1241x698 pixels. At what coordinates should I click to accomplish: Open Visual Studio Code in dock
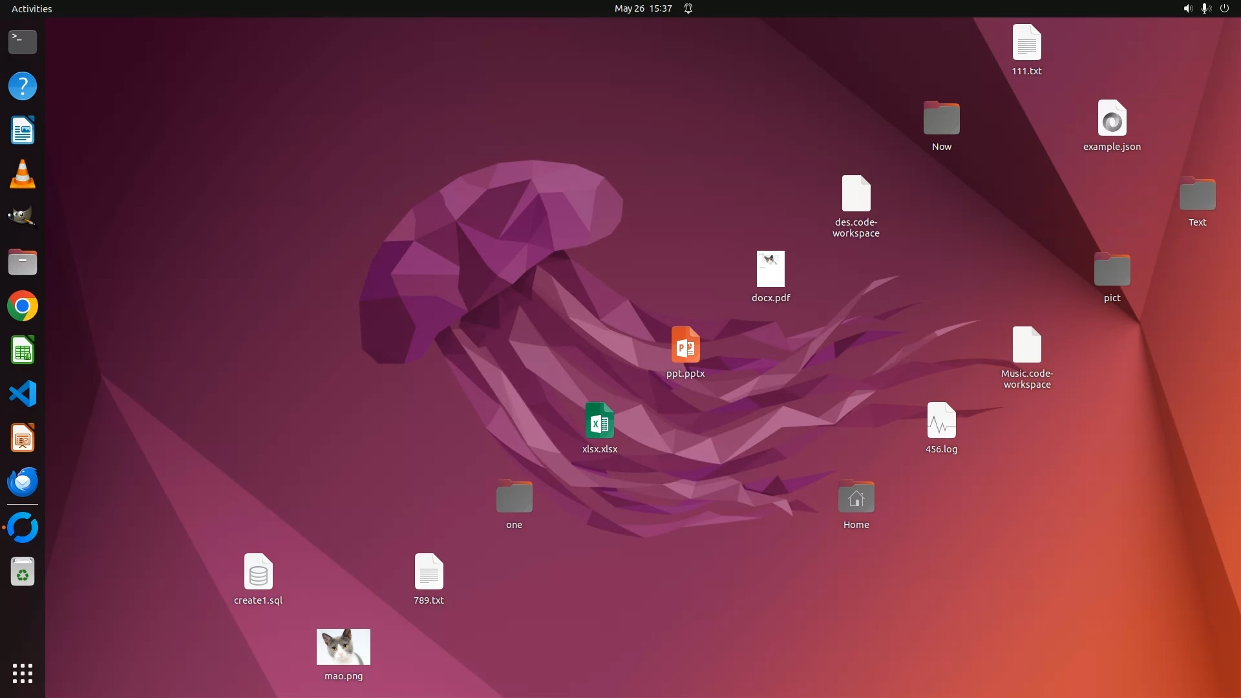coord(23,394)
